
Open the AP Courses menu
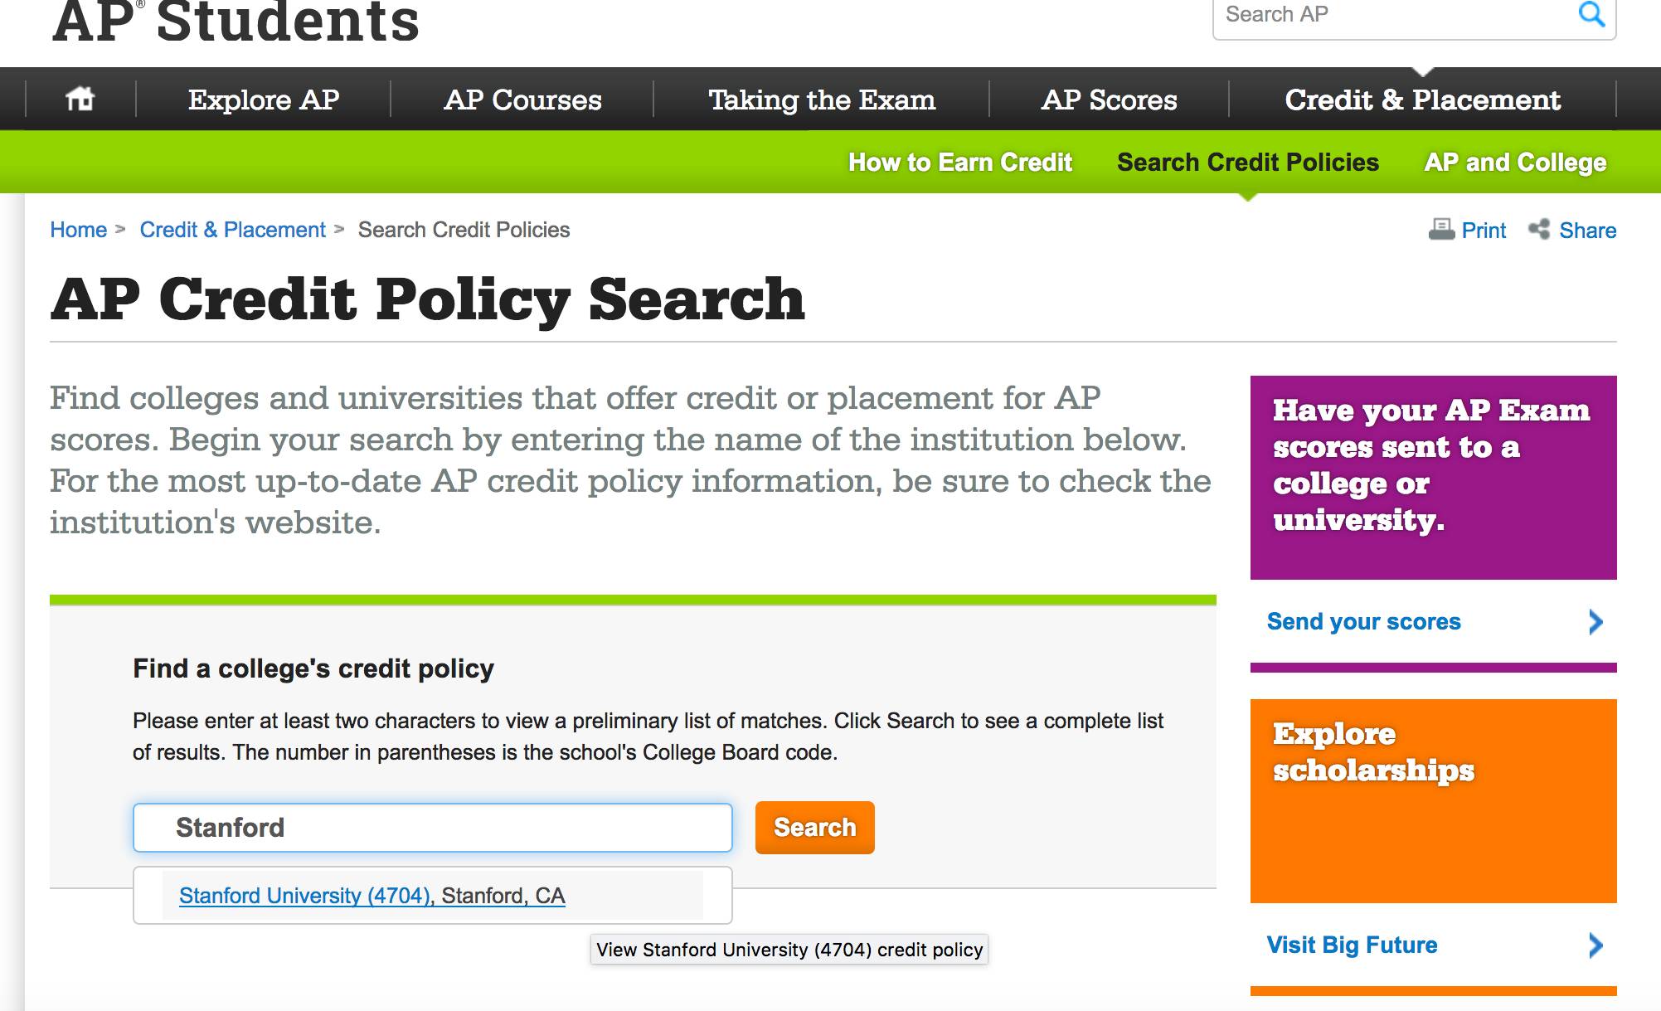tap(522, 100)
